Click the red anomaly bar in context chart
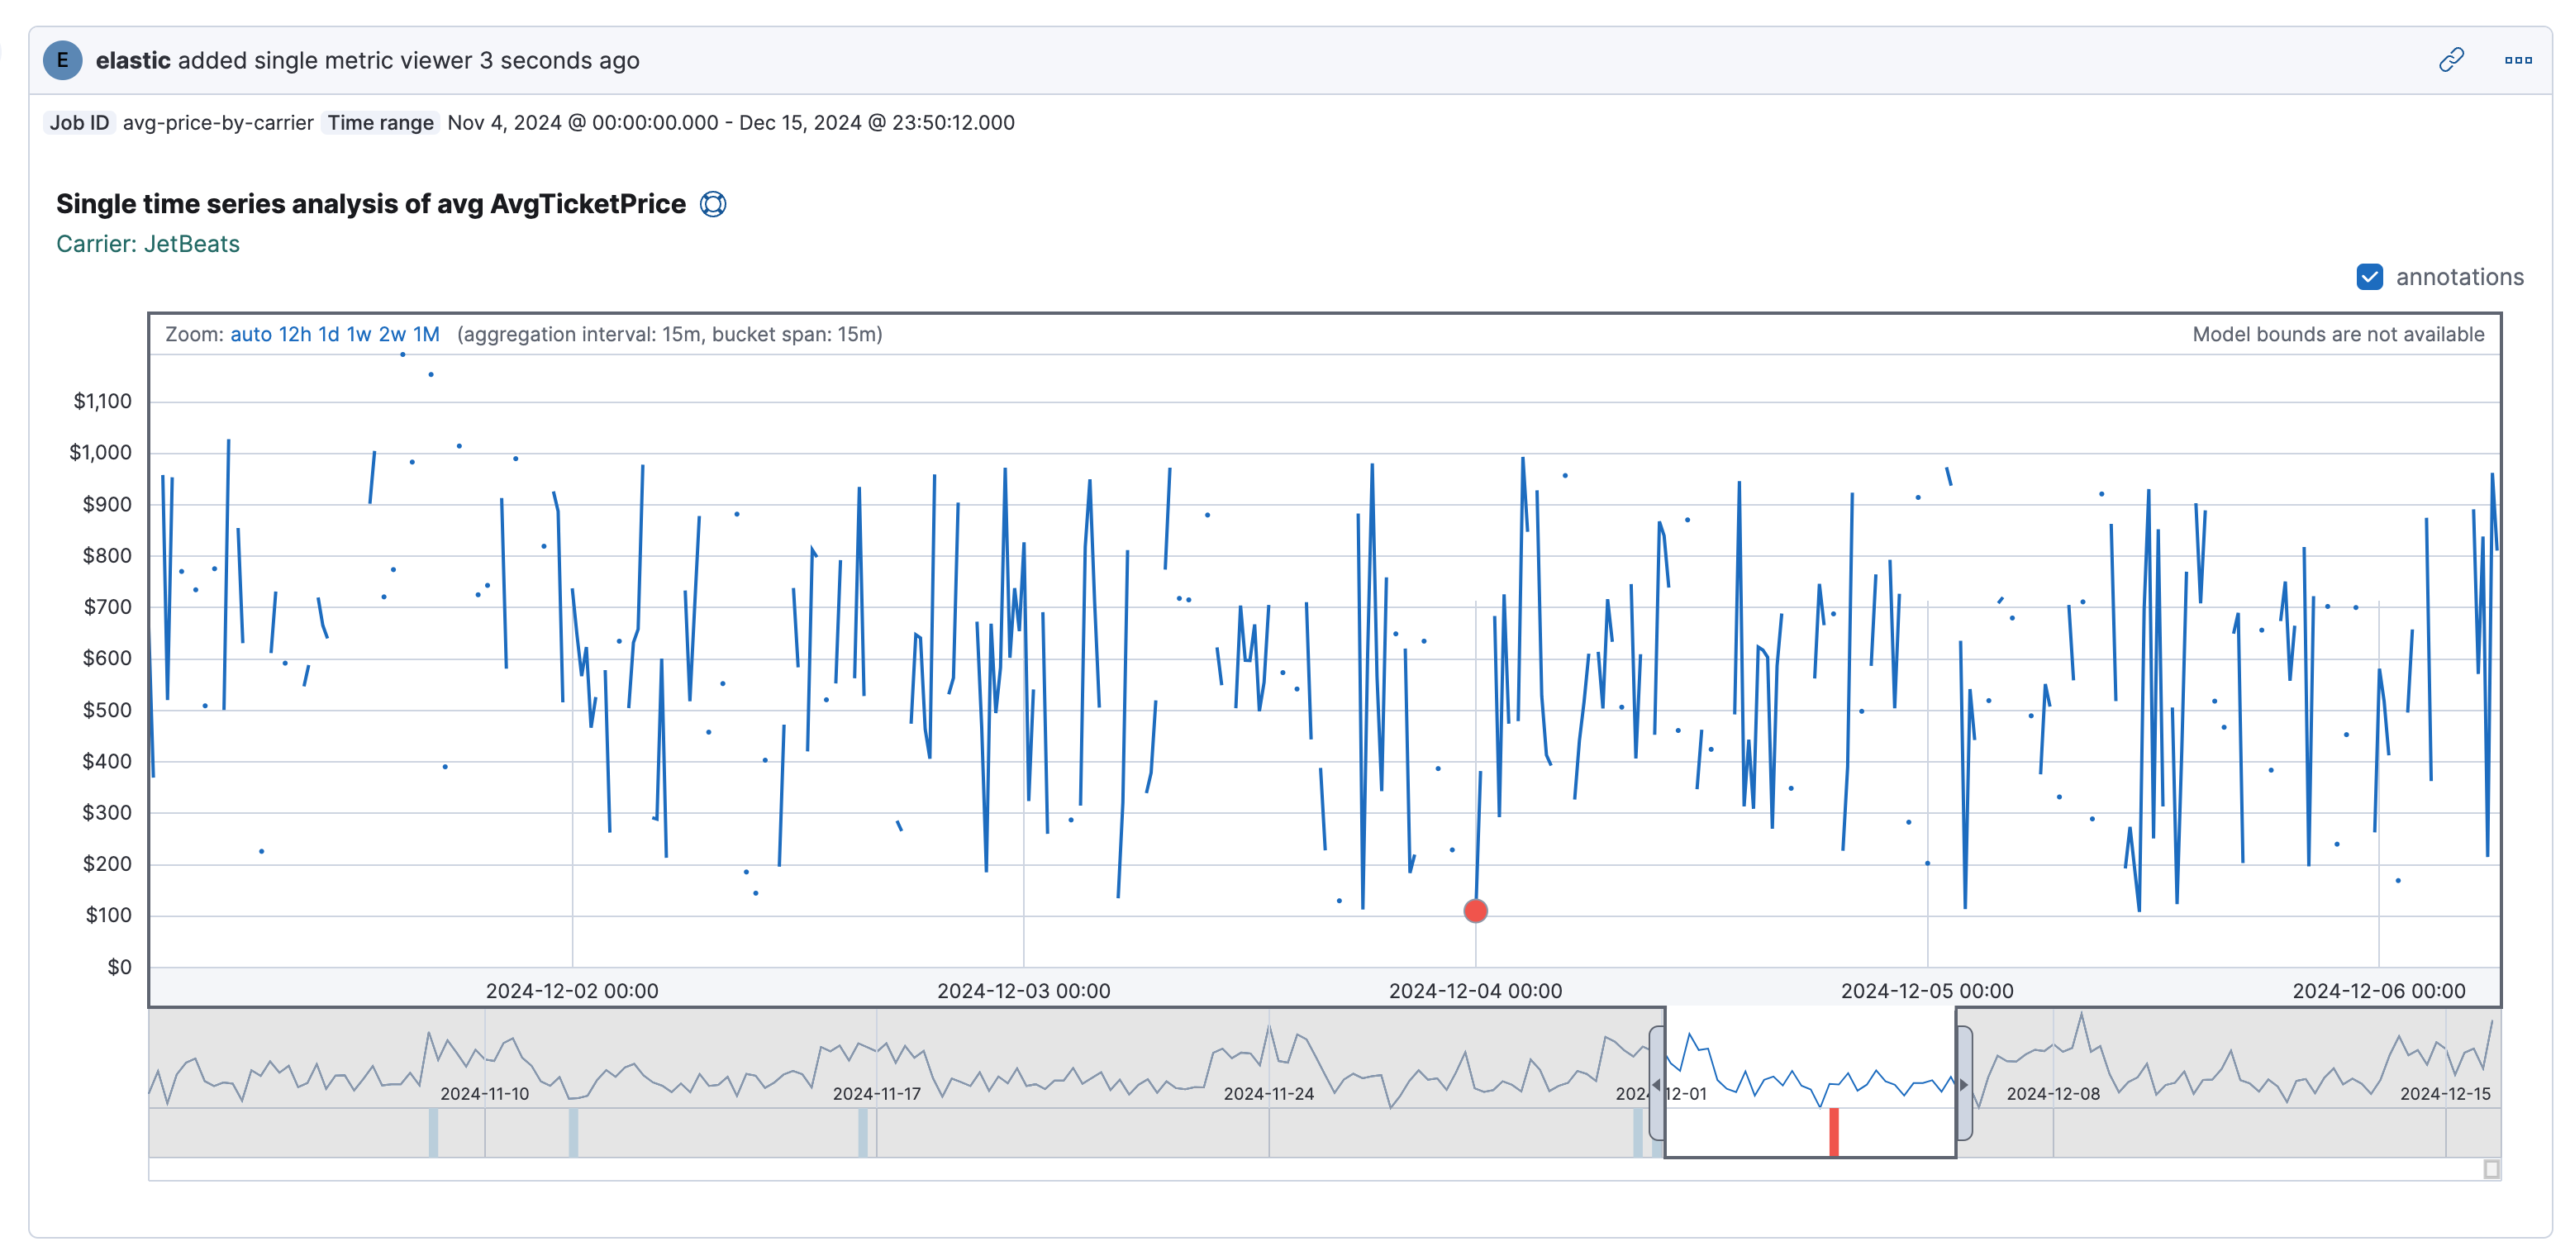2570x1251 pixels. coord(1834,1132)
